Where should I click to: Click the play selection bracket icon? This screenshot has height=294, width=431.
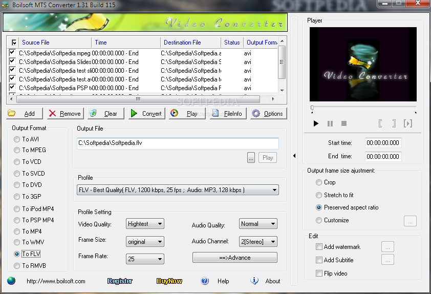(408, 123)
